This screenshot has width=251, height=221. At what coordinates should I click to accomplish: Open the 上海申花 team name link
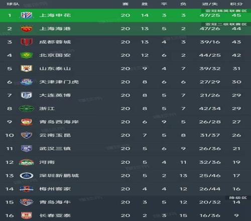pos(55,15)
